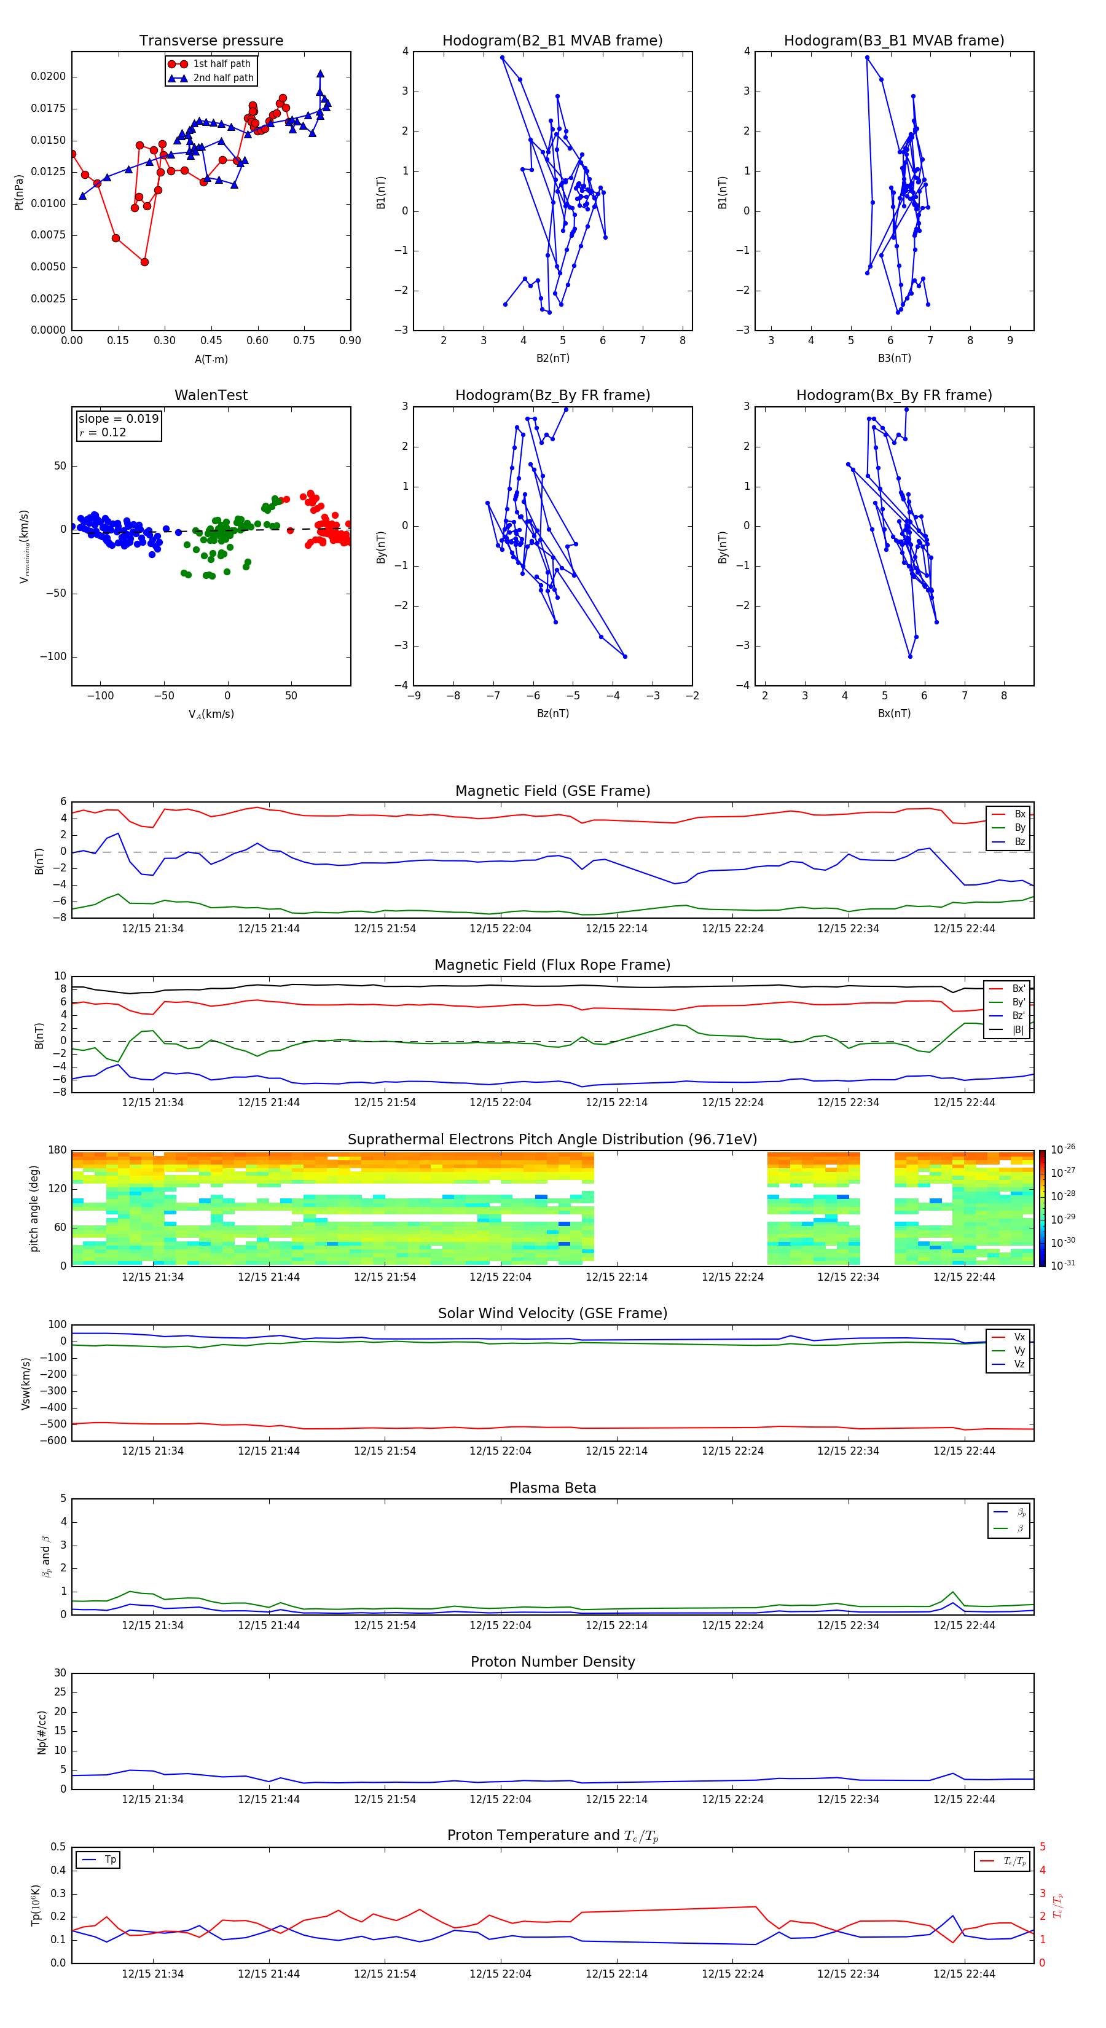Click the 'Magnetic Field (Flux Rope Frame)' title

click(552, 965)
